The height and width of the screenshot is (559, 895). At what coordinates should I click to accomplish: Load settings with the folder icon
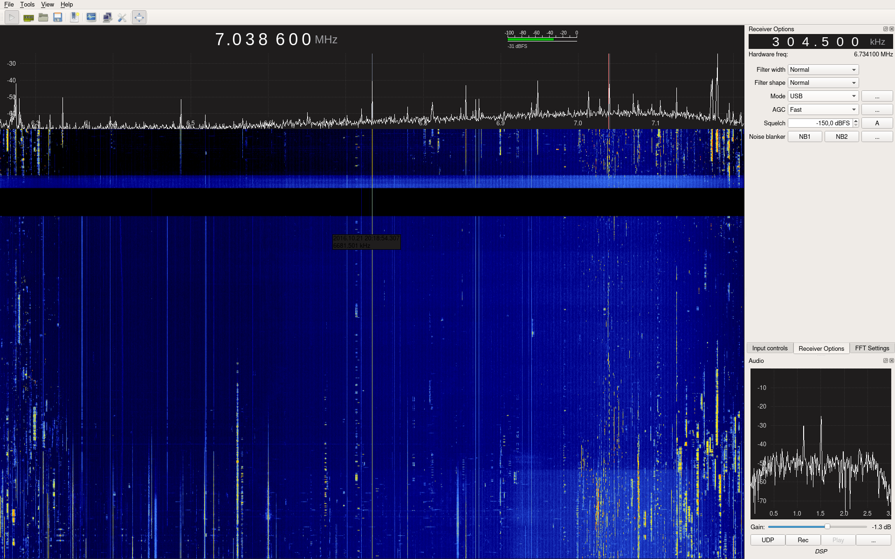[43, 18]
